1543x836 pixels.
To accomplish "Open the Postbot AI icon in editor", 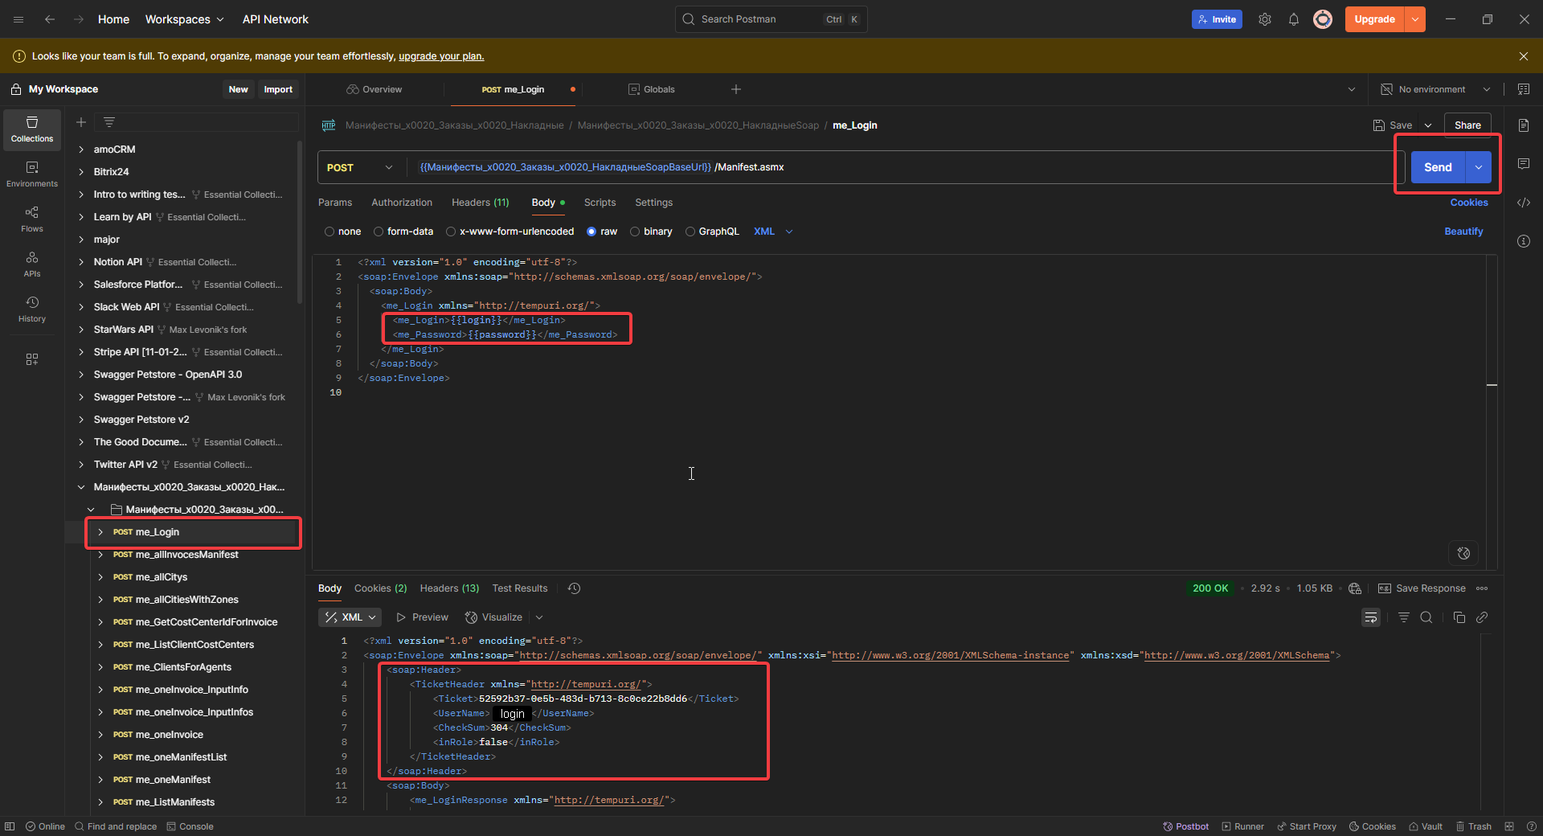I will point(1463,553).
